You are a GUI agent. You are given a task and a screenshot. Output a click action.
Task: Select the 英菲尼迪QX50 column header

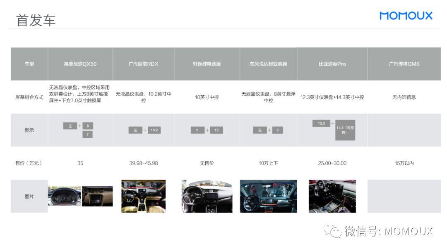[x=80, y=64]
